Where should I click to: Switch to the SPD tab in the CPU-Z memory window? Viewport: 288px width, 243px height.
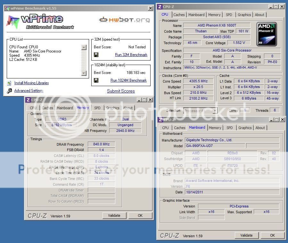pos(97,108)
